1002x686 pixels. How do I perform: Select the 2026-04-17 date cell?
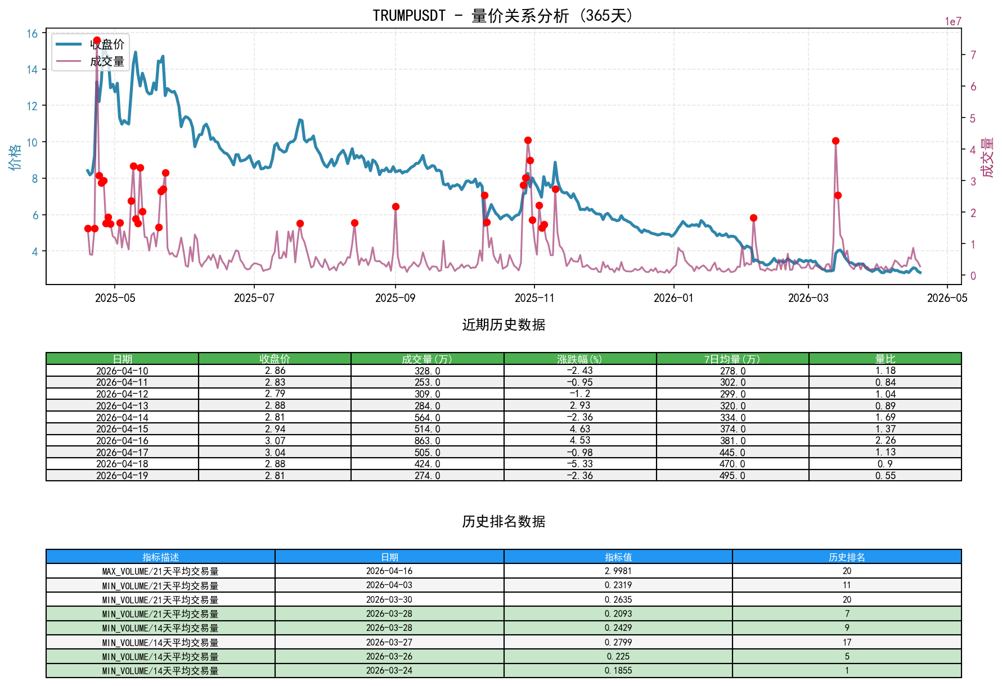122,452
